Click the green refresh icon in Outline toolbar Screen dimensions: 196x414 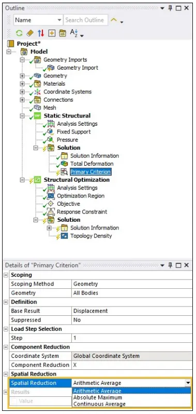(19, 33)
